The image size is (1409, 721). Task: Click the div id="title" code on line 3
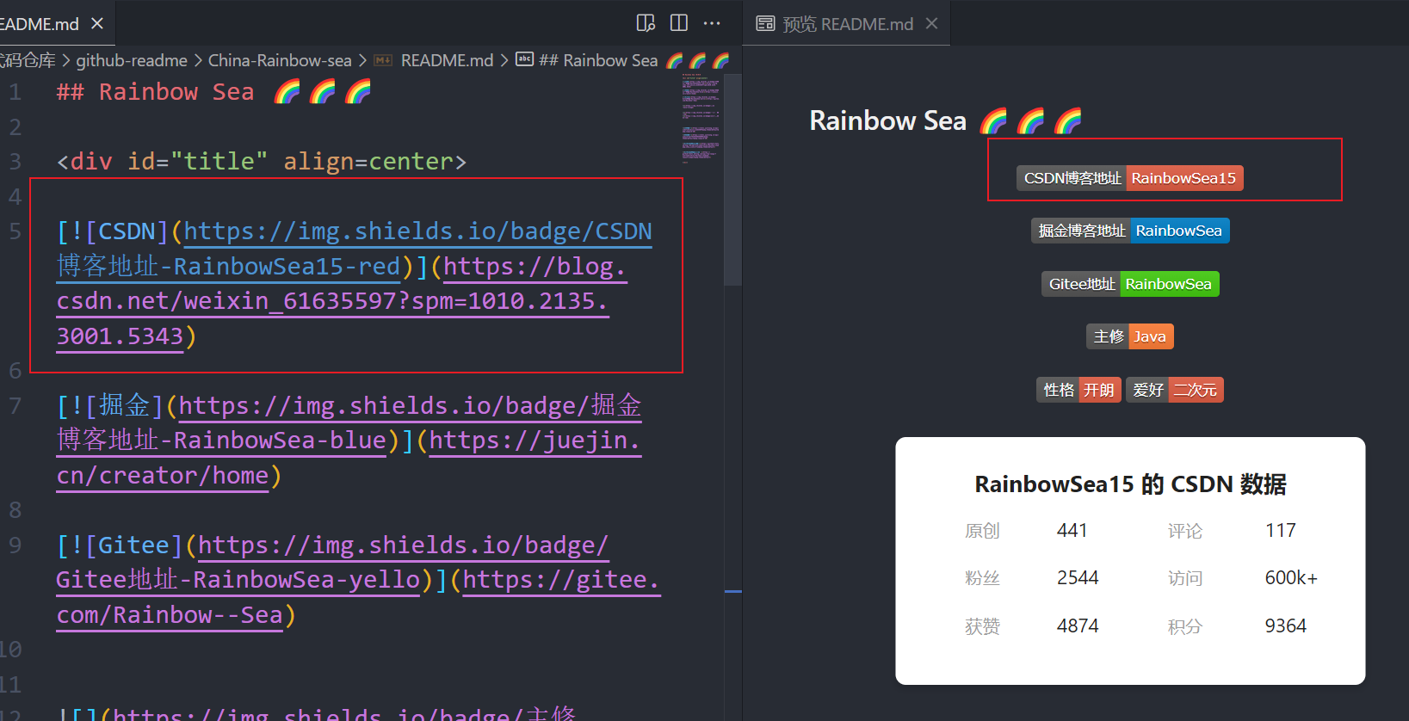pos(262,161)
